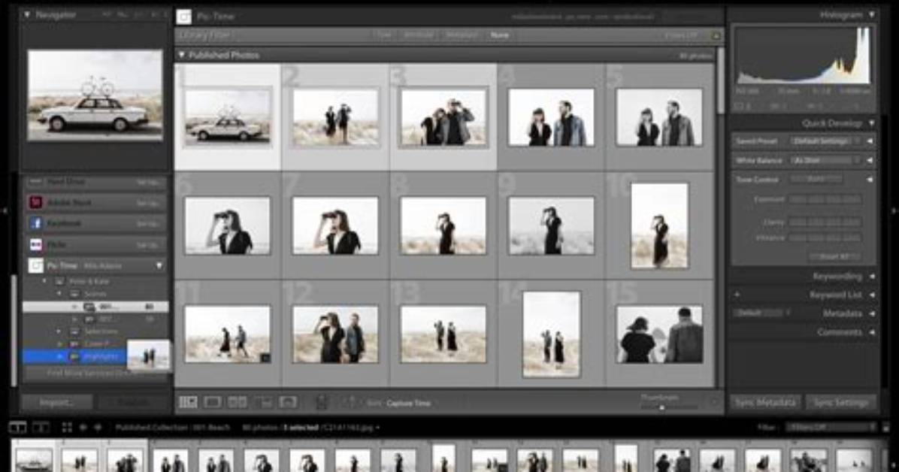Select the Attribute filter tab
Viewport: 899px width, 472px height.
click(x=419, y=35)
